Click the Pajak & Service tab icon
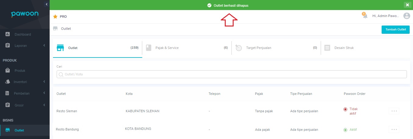The width and height of the screenshot is (413, 139). pyautogui.click(x=149, y=48)
